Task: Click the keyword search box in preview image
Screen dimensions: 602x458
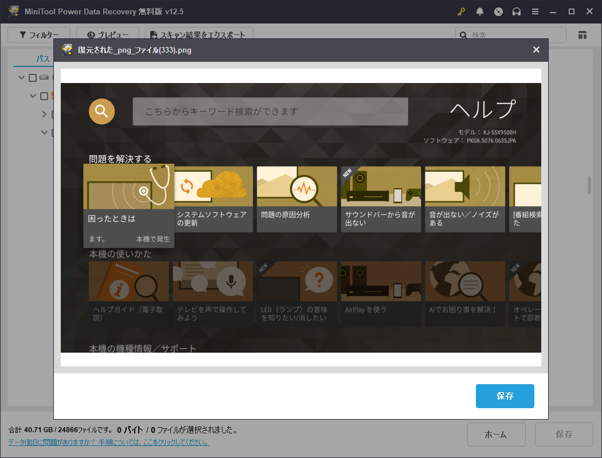Action: click(270, 112)
